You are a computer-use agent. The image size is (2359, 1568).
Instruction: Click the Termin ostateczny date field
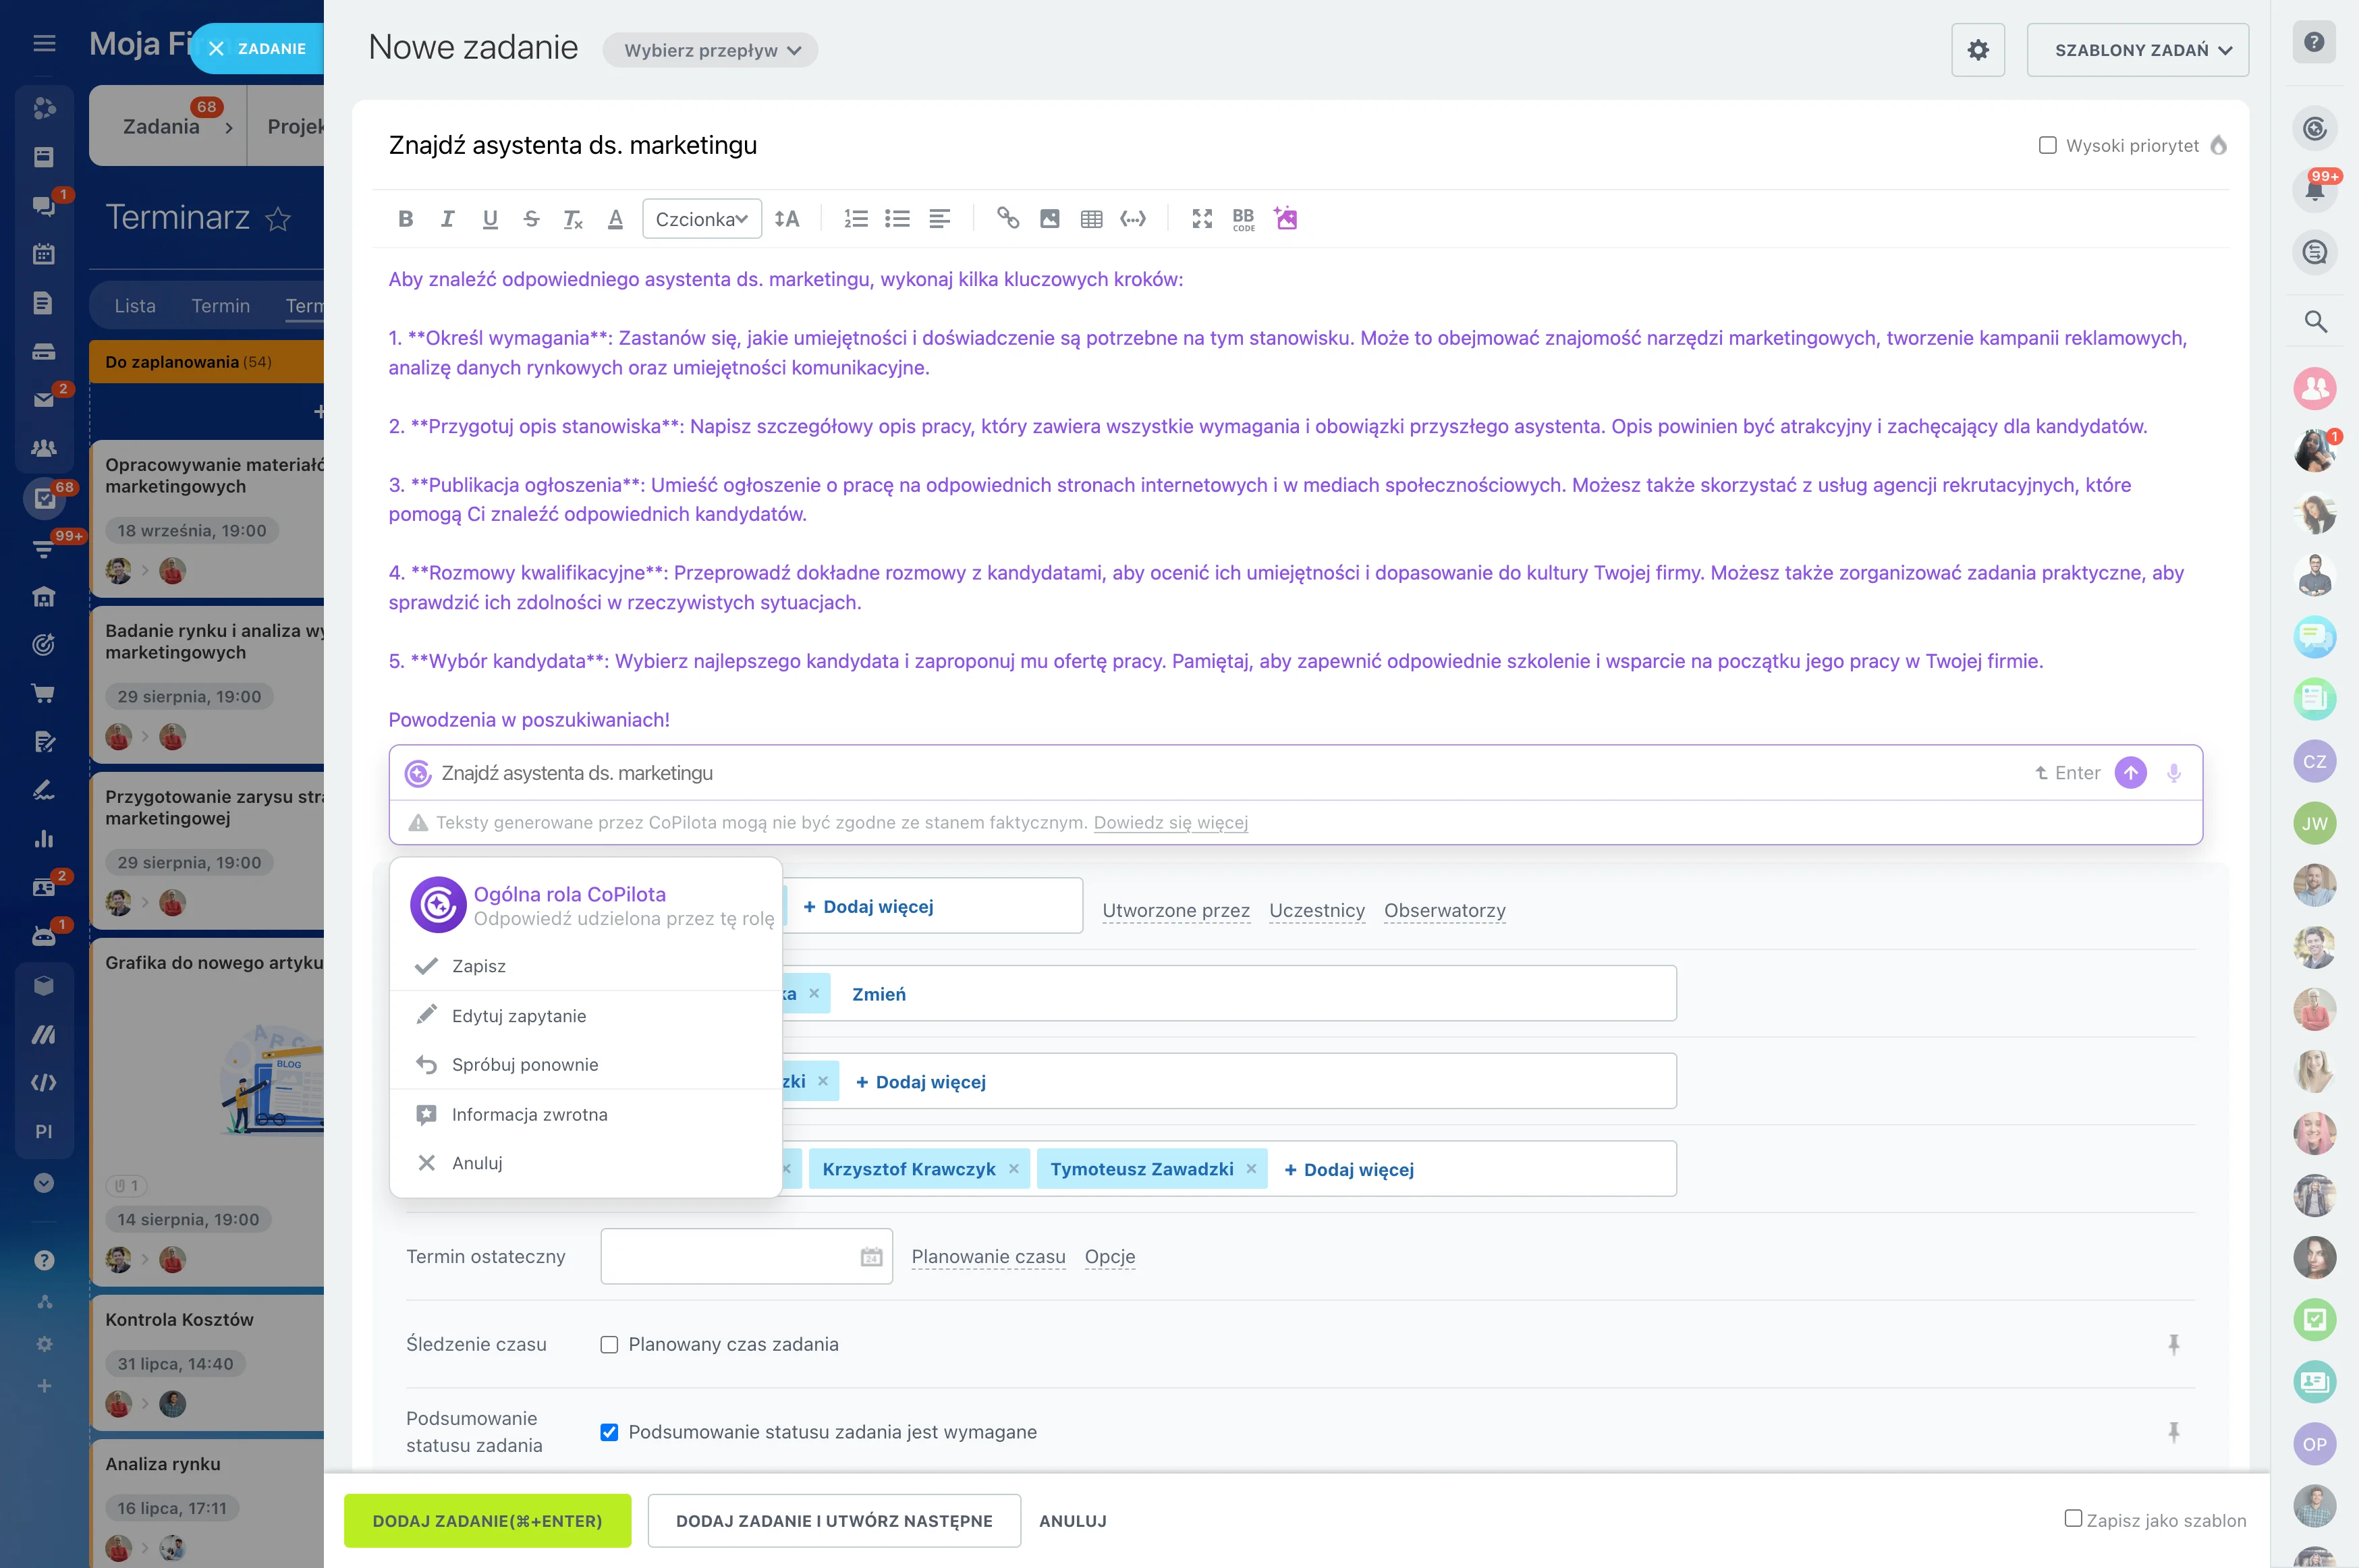click(x=745, y=1256)
